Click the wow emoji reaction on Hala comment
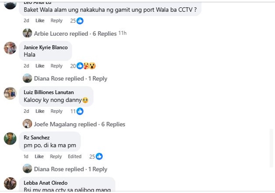The image size is (275, 193). click(x=92, y=66)
